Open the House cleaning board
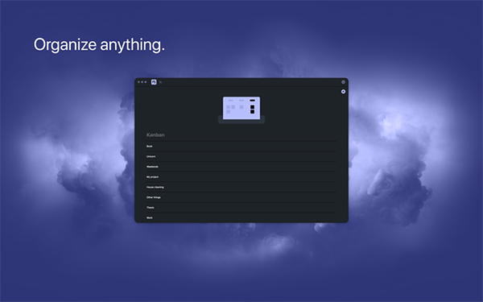The height and width of the screenshot is (302, 483). (x=242, y=187)
